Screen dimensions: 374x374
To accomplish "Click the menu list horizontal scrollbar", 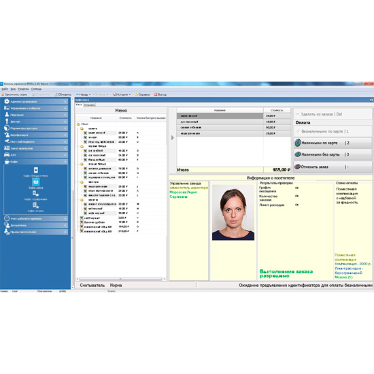I will point(121,279).
